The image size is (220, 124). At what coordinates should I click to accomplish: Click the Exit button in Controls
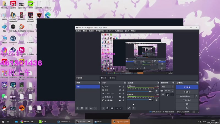tap(187, 108)
